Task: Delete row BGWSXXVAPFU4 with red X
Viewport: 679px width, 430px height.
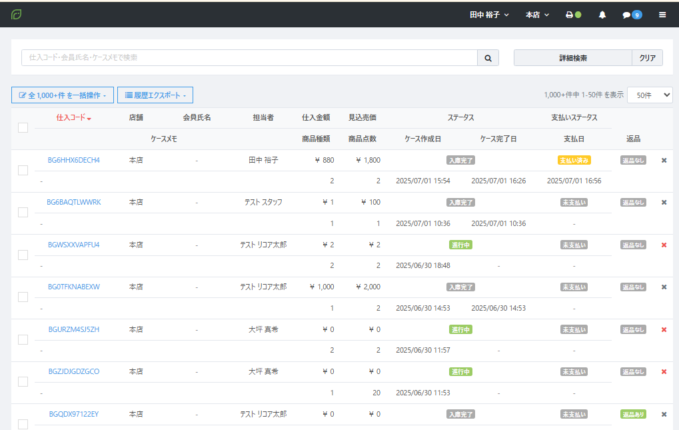Action: pos(664,245)
